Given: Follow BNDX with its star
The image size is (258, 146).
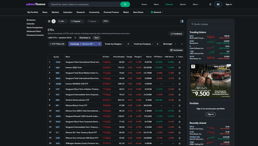Looking at the screenshot, I should pyautogui.click(x=179, y=79).
